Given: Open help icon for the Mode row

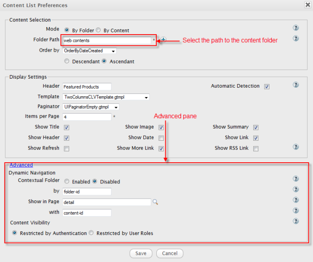Looking at the screenshot, I should pos(295,28).
